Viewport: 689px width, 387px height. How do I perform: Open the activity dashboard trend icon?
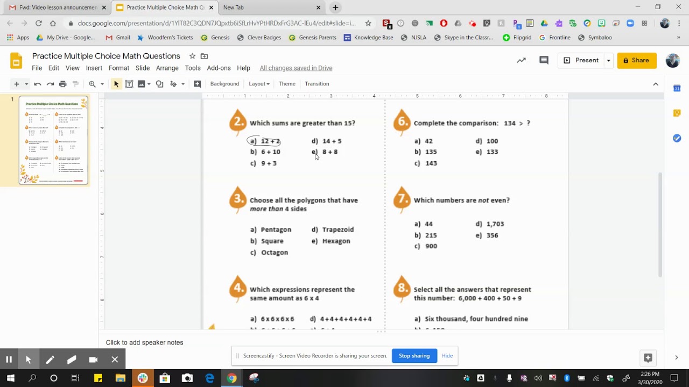coord(521,60)
